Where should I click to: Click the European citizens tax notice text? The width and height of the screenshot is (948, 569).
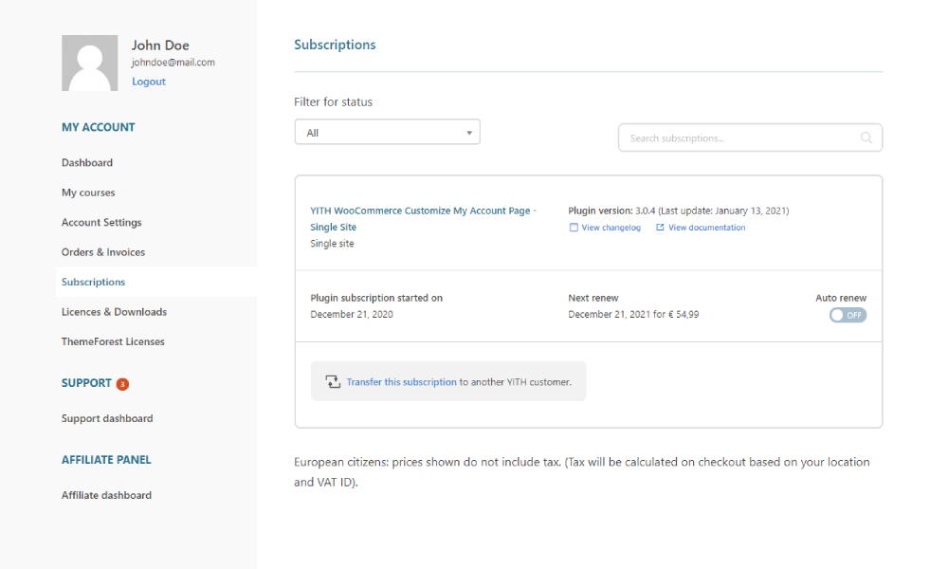tap(582, 471)
